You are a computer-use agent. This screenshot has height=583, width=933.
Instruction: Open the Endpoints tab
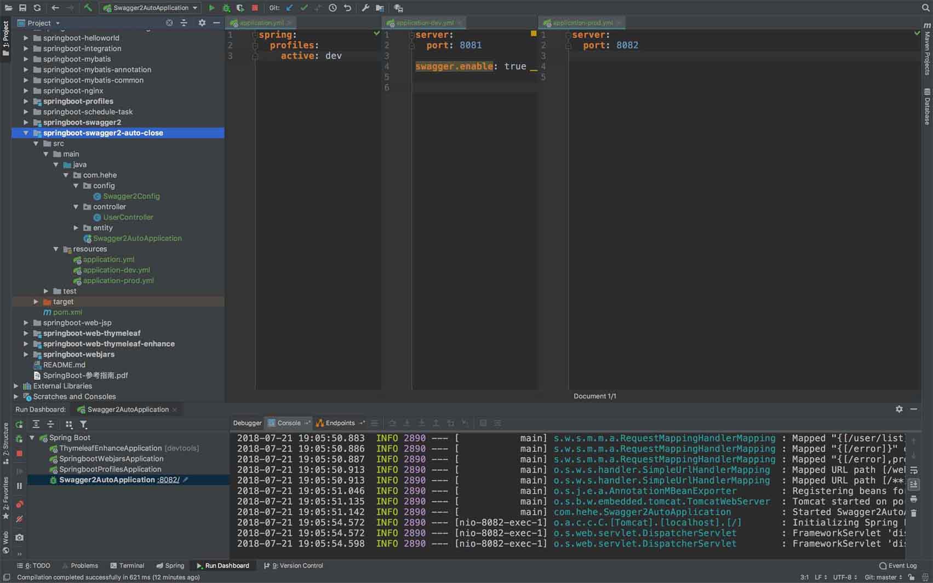tap(340, 423)
